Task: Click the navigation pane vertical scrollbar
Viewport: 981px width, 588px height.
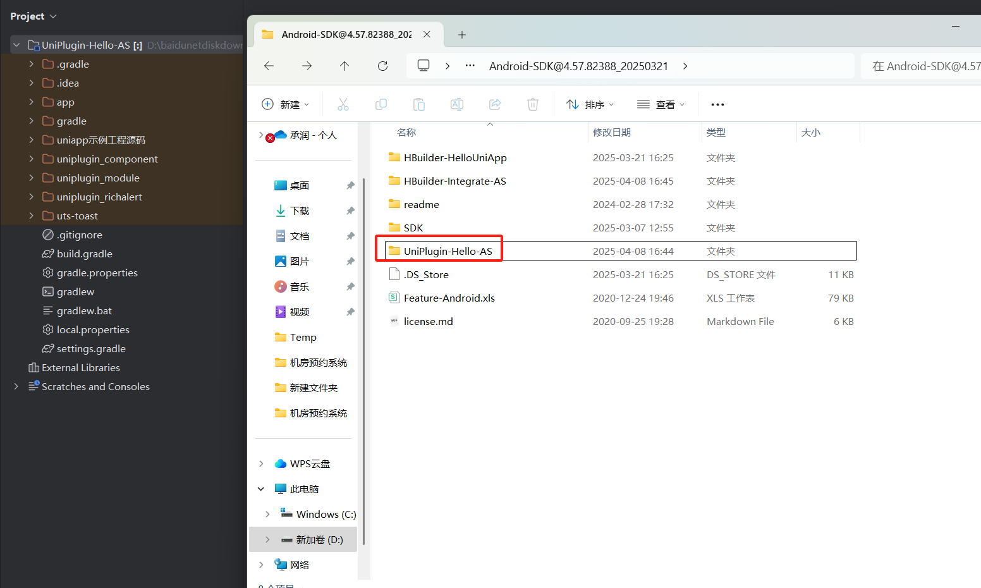Action: click(363, 360)
